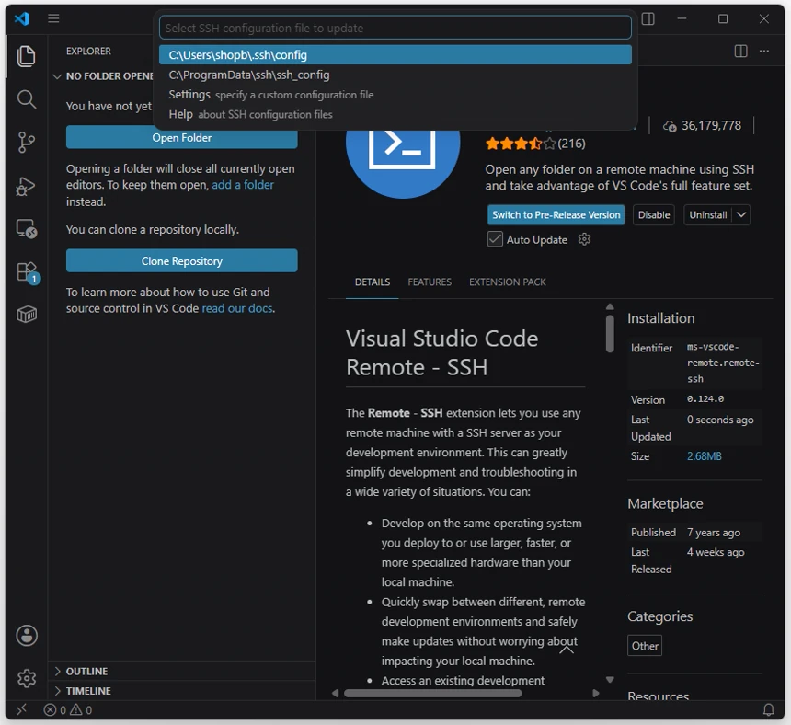Open the Uninstall dropdown arrow
The width and height of the screenshot is (791, 725).
tap(741, 214)
